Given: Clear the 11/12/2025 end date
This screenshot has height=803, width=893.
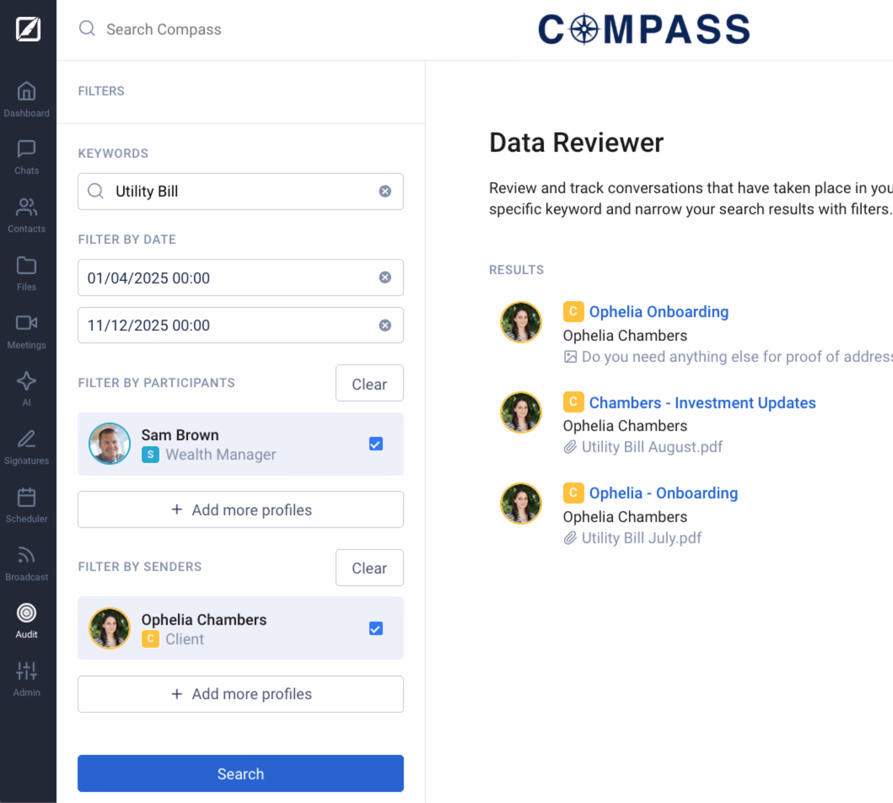Looking at the screenshot, I should click(385, 326).
